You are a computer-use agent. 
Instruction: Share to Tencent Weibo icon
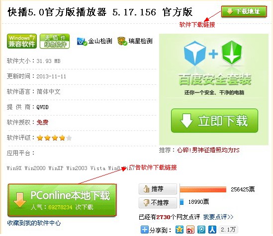[201, 230]
